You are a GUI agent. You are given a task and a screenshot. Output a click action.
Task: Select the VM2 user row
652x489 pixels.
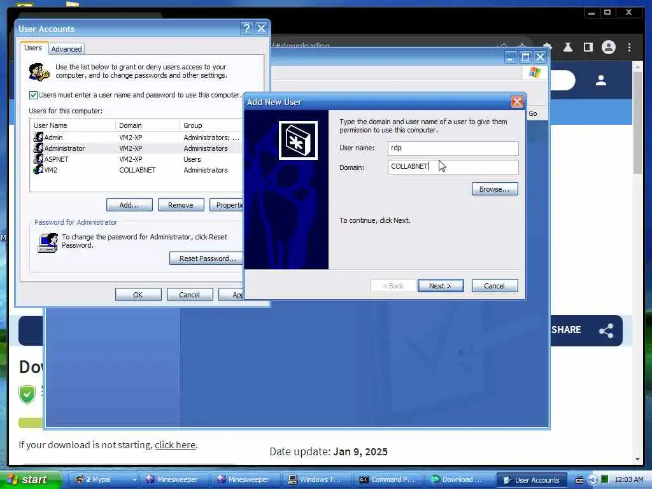pos(136,170)
